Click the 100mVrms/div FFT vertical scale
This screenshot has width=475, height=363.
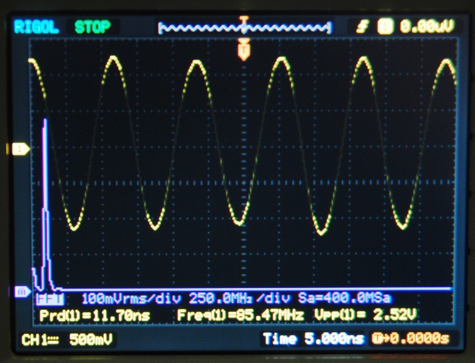[132, 299]
